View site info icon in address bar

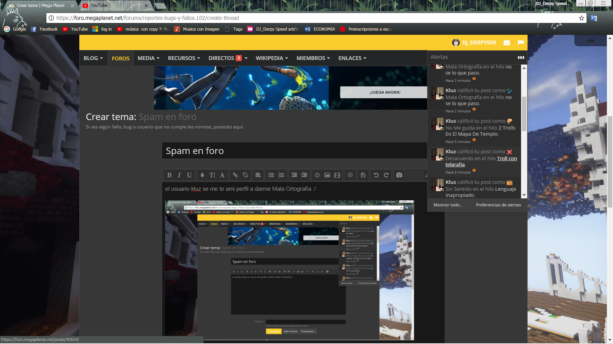click(51, 18)
